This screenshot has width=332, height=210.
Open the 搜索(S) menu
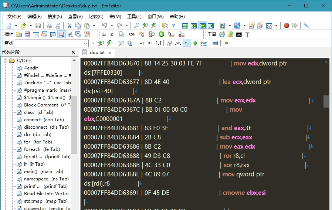55,17
